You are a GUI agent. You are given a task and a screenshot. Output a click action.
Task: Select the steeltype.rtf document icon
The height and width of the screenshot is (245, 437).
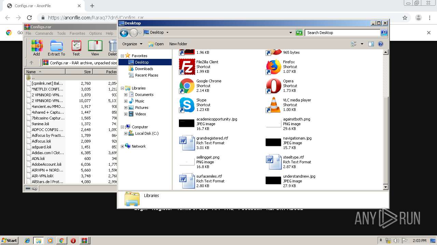click(273, 162)
